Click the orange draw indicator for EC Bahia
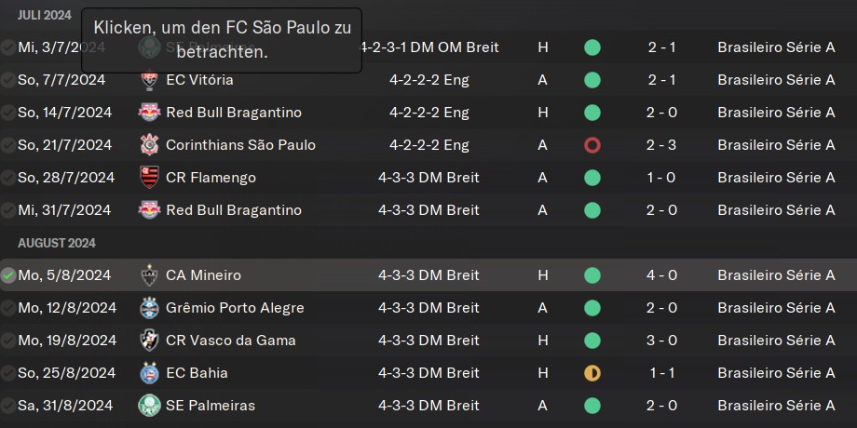Image resolution: width=857 pixels, height=428 pixels. (592, 373)
